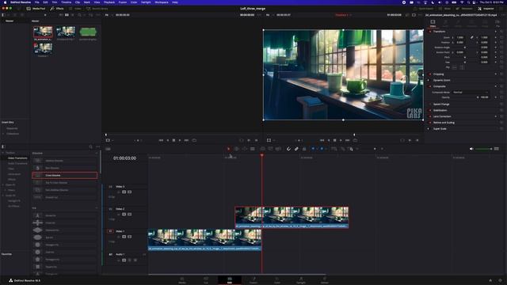Switch to the Color page tab
Image resolution: width=507 pixels, height=285 pixels.
277,279
